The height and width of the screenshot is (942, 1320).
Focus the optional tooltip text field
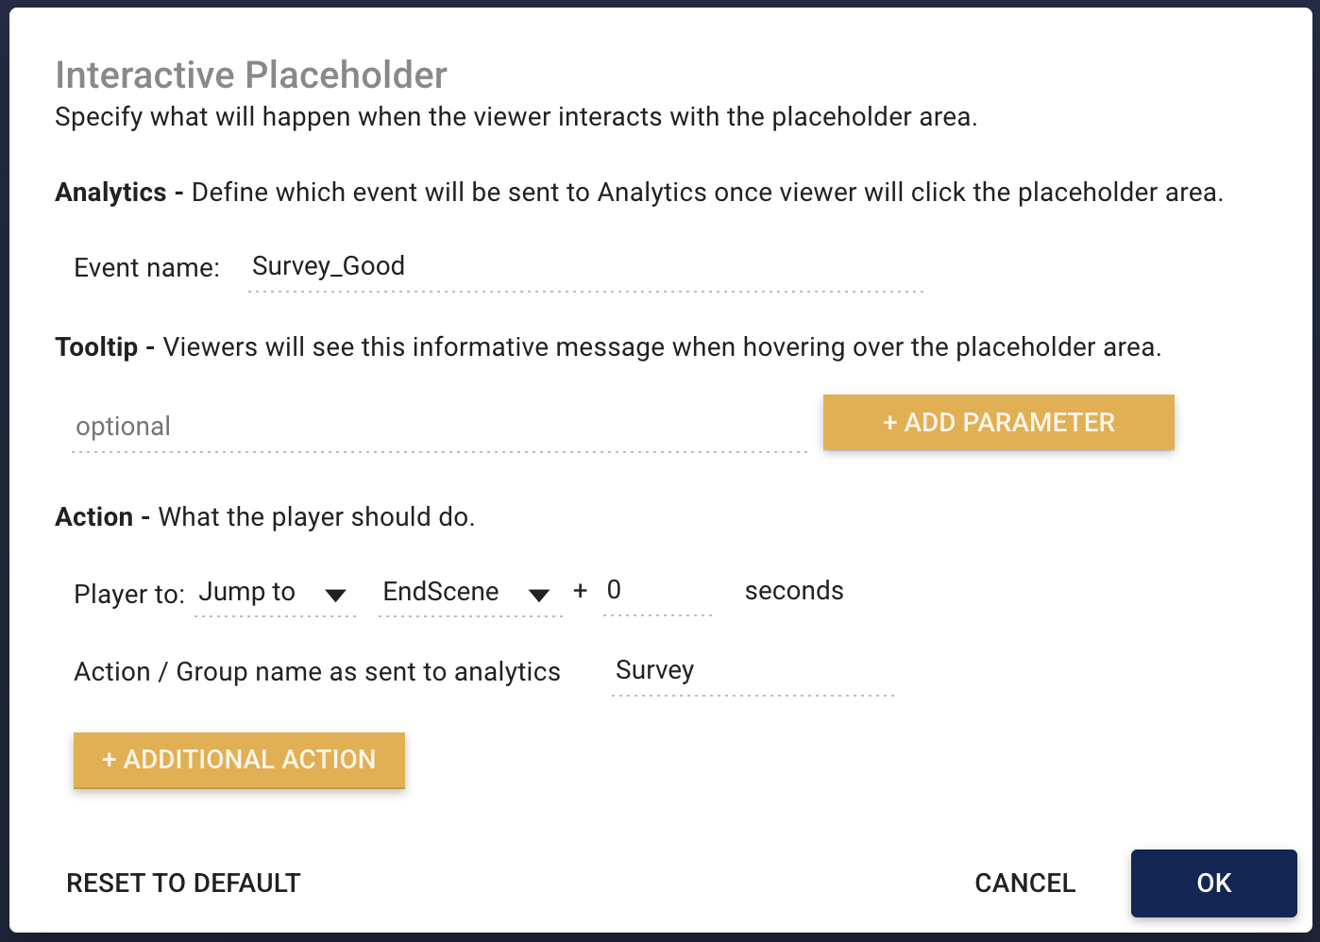[x=438, y=427]
